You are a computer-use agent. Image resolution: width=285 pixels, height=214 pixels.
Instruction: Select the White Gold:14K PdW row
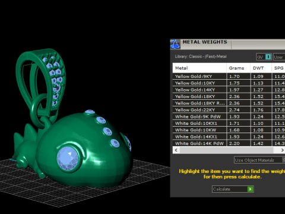coord(229,143)
